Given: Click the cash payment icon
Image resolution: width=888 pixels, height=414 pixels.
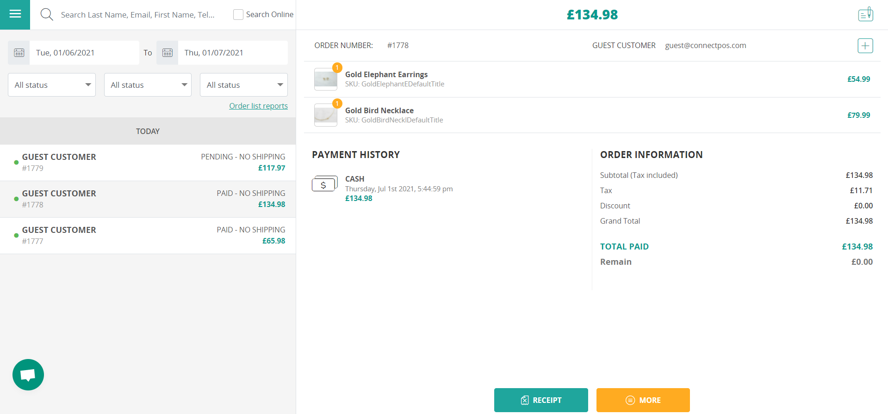Looking at the screenshot, I should pyautogui.click(x=324, y=184).
